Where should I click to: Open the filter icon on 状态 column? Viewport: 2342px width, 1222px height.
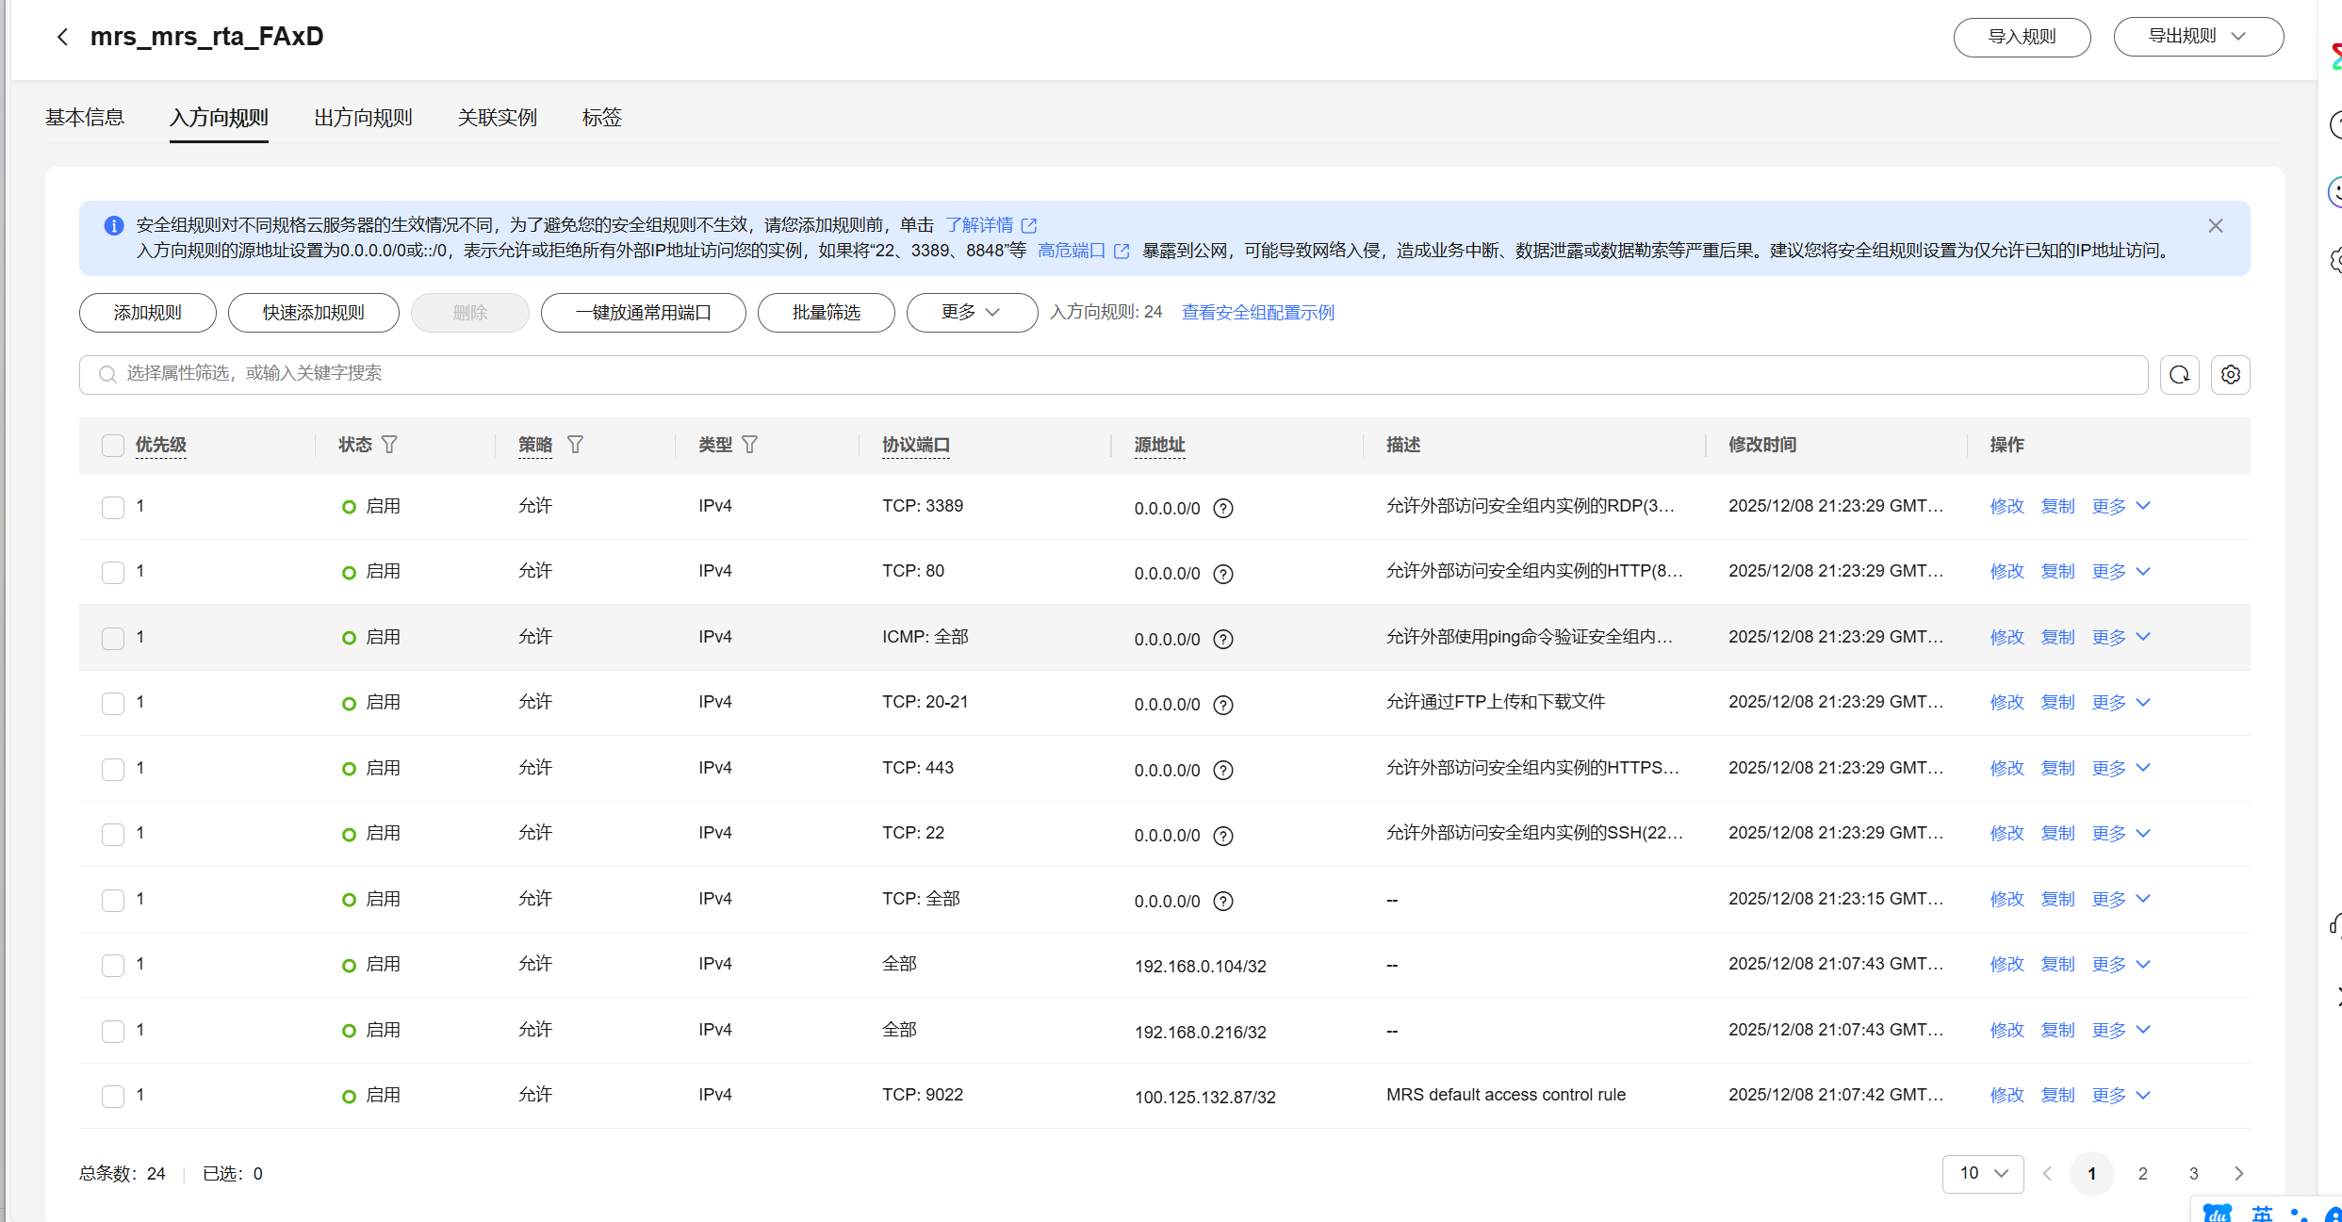click(x=390, y=444)
